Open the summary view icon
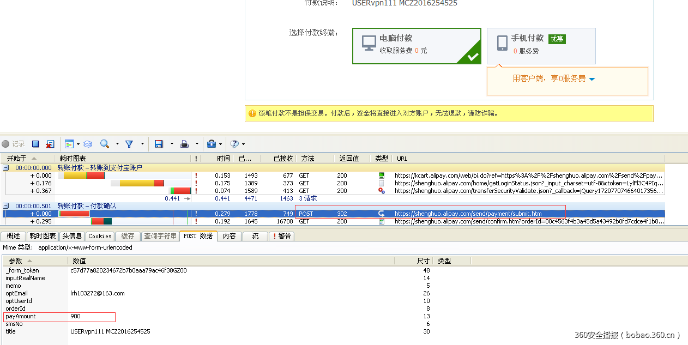This screenshot has height=345, width=688. coord(70,144)
